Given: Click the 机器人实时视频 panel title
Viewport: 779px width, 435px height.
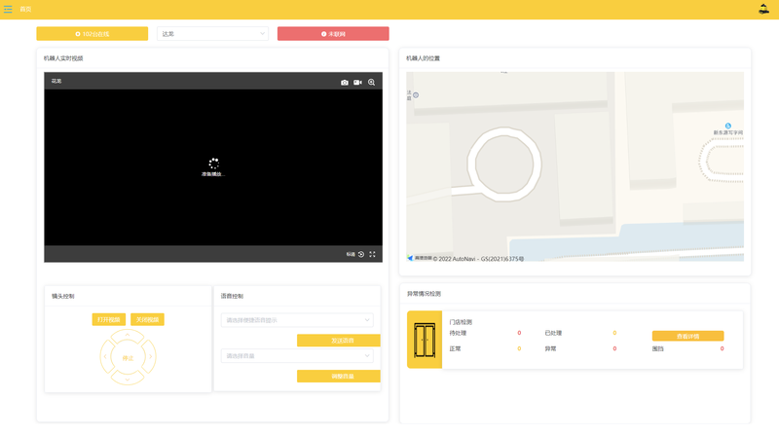Looking at the screenshot, I should click(63, 58).
